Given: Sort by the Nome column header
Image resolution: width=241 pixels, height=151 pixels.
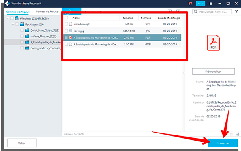Looking at the screenshot, I should pyautogui.click(x=76, y=18).
